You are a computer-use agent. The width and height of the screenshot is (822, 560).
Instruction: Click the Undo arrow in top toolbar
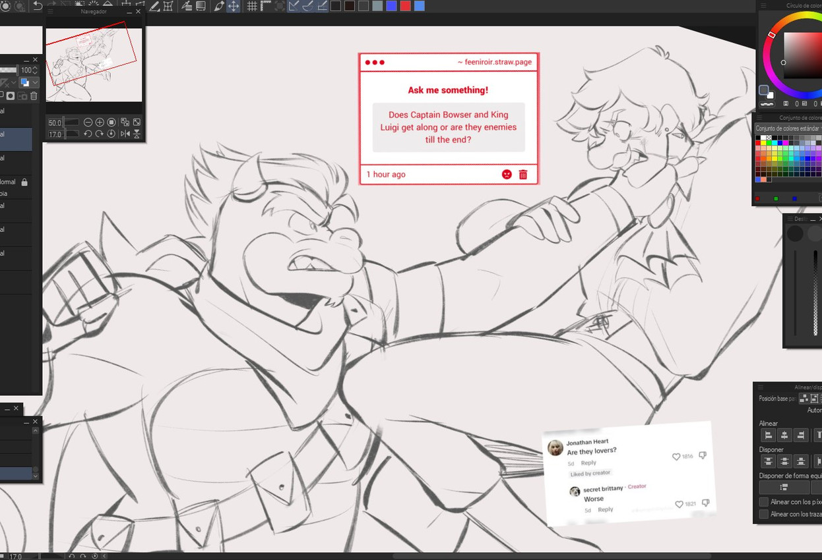pos(38,6)
